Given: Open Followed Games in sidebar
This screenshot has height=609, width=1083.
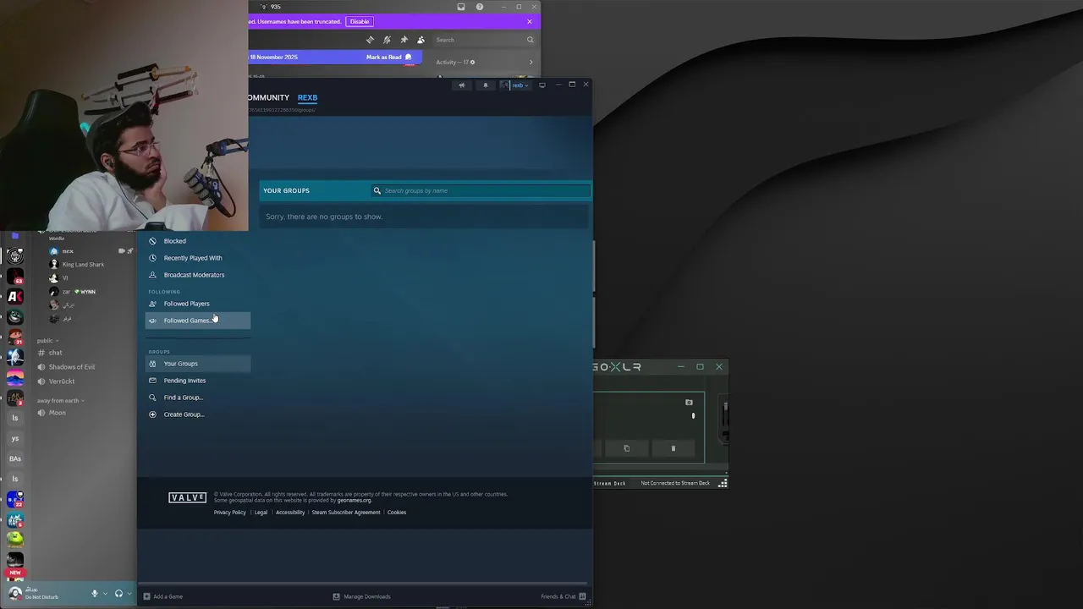Looking at the screenshot, I should (197, 321).
